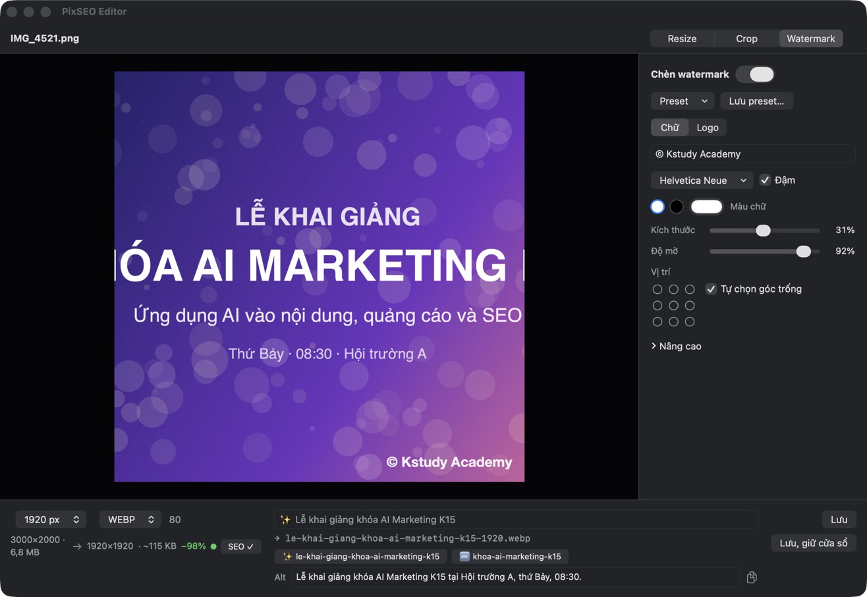Toggle the Chèn watermark switch

coord(755,74)
